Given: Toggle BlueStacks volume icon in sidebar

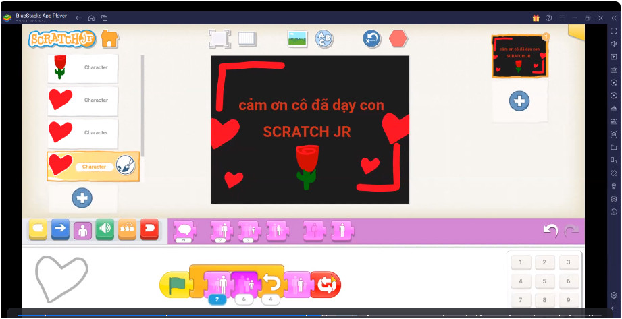Looking at the screenshot, I should click(614, 44).
